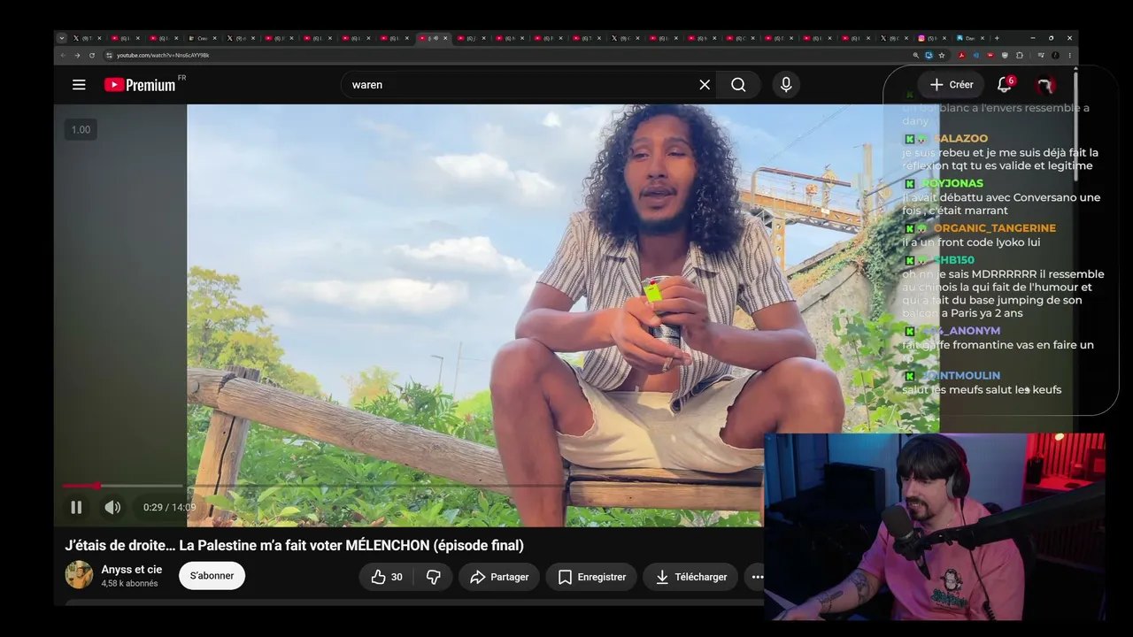1133x637 pixels.
Task: Save video with Enregistrer
Action: (x=591, y=577)
